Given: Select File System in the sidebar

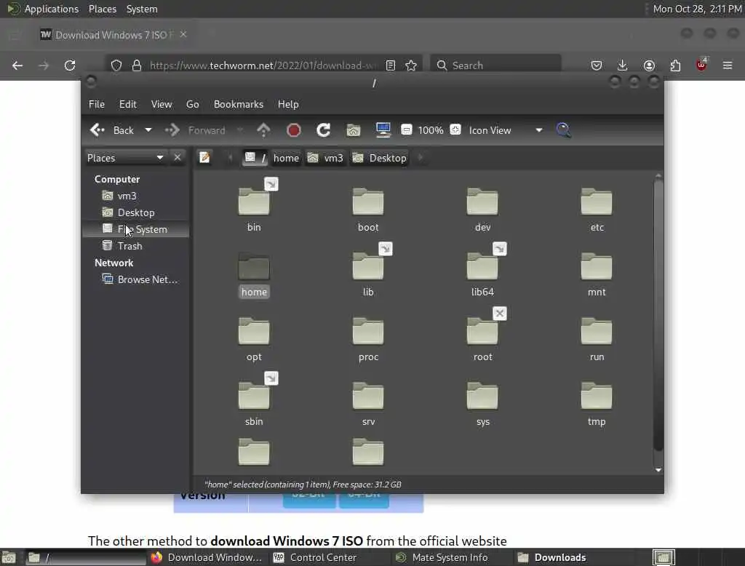Looking at the screenshot, I should 136,229.
